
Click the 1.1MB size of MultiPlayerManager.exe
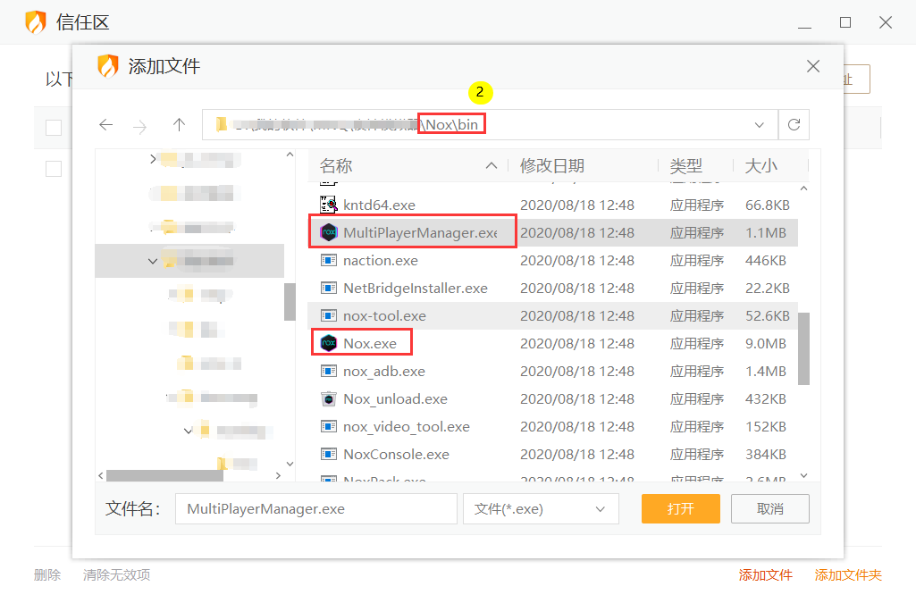(x=765, y=232)
